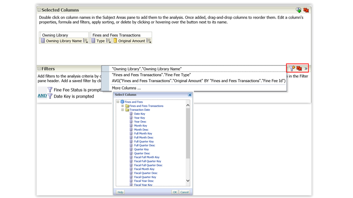Confirm with OK in Select Column dialog

(175, 192)
